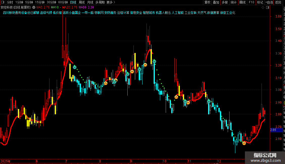Switch to the 分时 intraday view

coord(10,2)
